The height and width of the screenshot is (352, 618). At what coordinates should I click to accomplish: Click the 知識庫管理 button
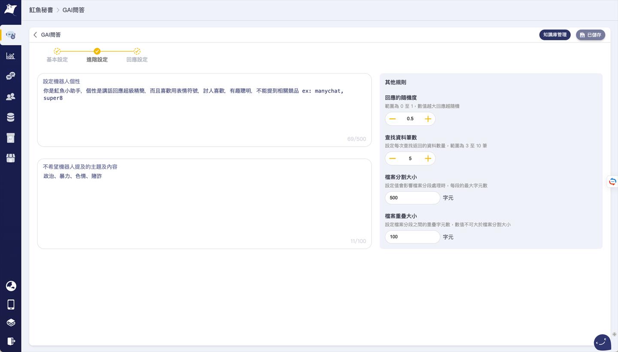coord(554,35)
